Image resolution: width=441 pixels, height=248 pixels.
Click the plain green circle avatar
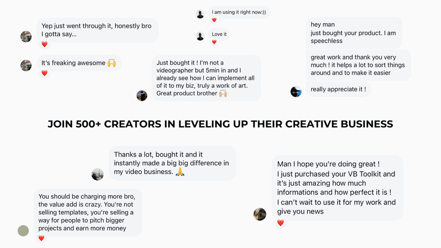click(23, 231)
